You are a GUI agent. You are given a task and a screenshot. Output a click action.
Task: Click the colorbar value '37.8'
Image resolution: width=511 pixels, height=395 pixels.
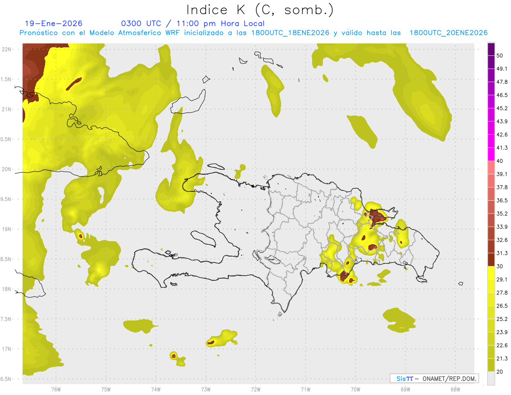pos(502,187)
